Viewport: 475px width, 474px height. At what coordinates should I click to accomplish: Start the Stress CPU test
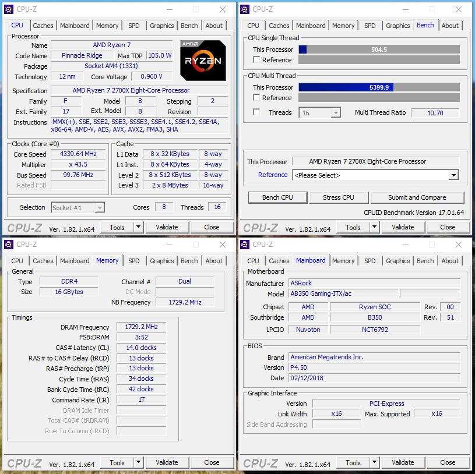(x=339, y=197)
